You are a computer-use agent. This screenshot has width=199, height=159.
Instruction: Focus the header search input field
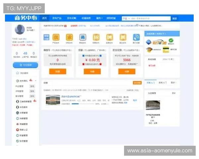tap(150, 19)
